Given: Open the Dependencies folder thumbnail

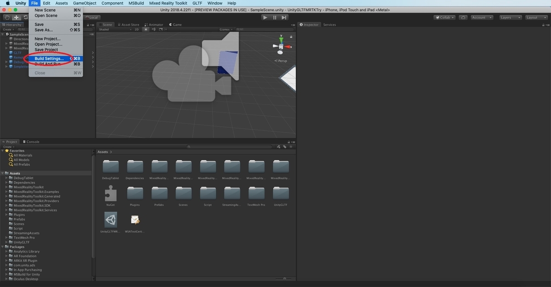Looking at the screenshot, I should coord(135,166).
